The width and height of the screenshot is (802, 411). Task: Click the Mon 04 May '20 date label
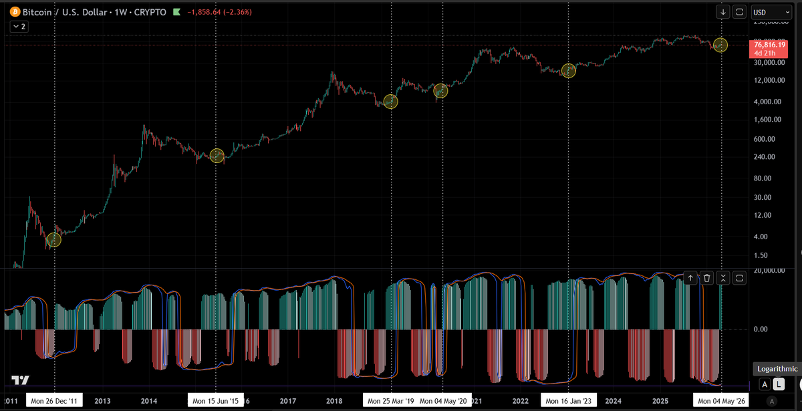pyautogui.click(x=442, y=401)
